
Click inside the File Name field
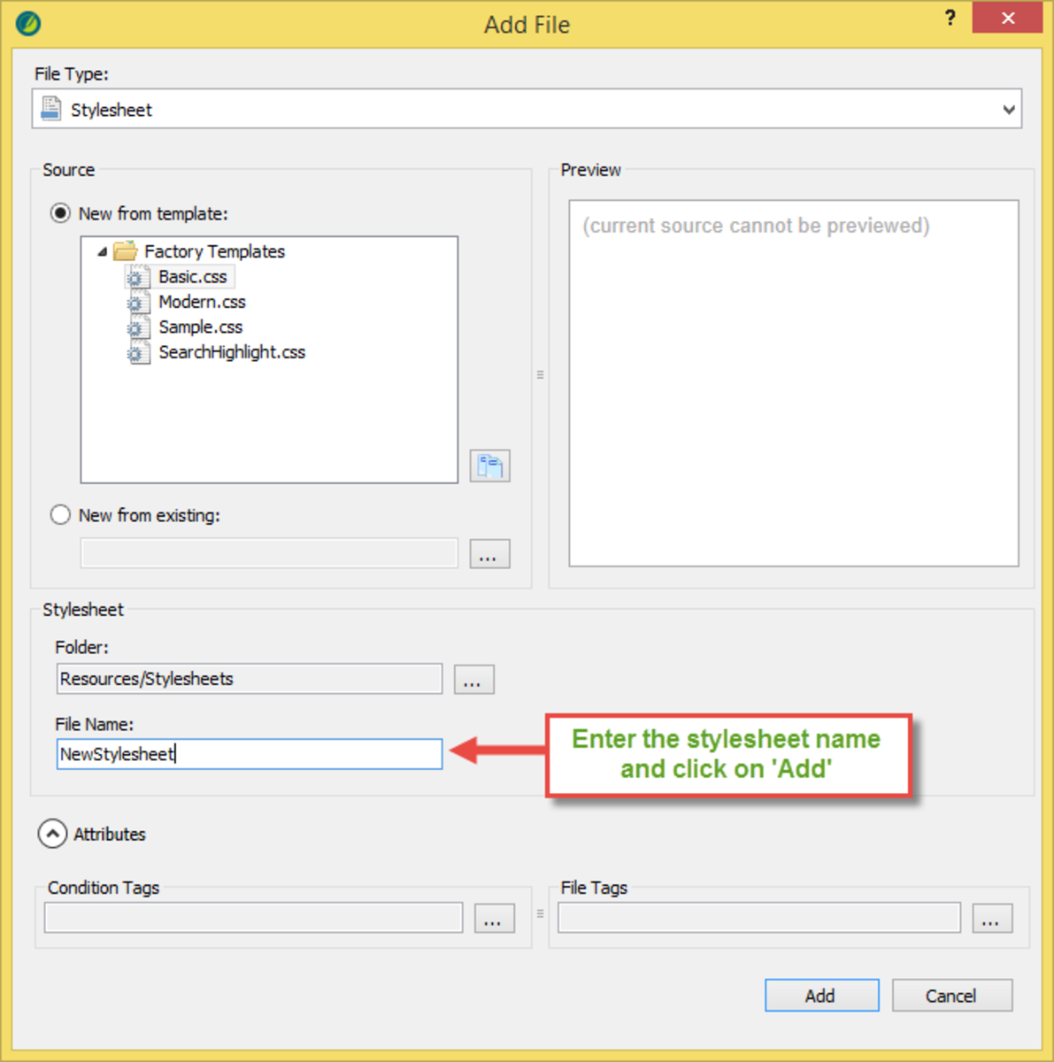tap(248, 754)
